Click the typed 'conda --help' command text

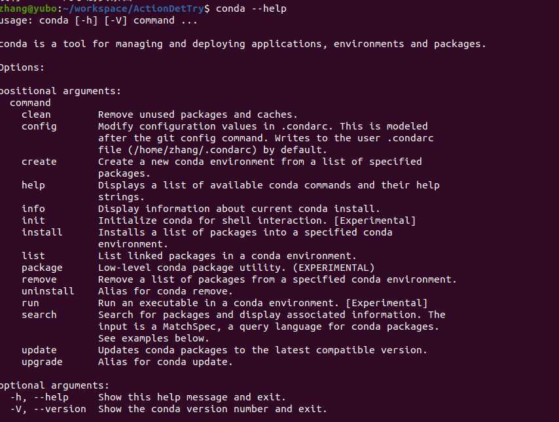[251, 9]
